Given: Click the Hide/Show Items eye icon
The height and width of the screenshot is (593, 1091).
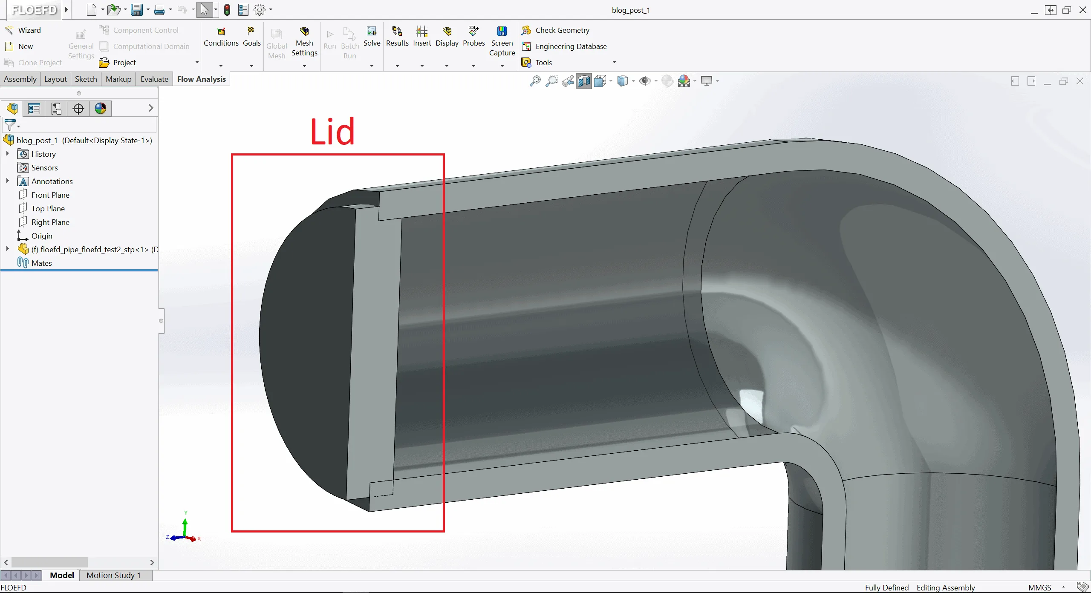Looking at the screenshot, I should click(645, 81).
